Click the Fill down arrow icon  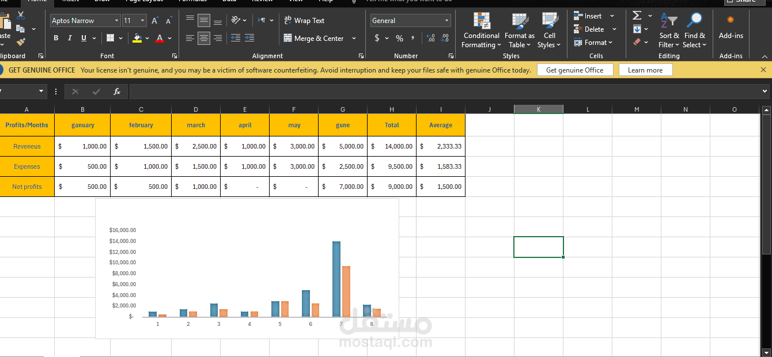tap(637, 29)
